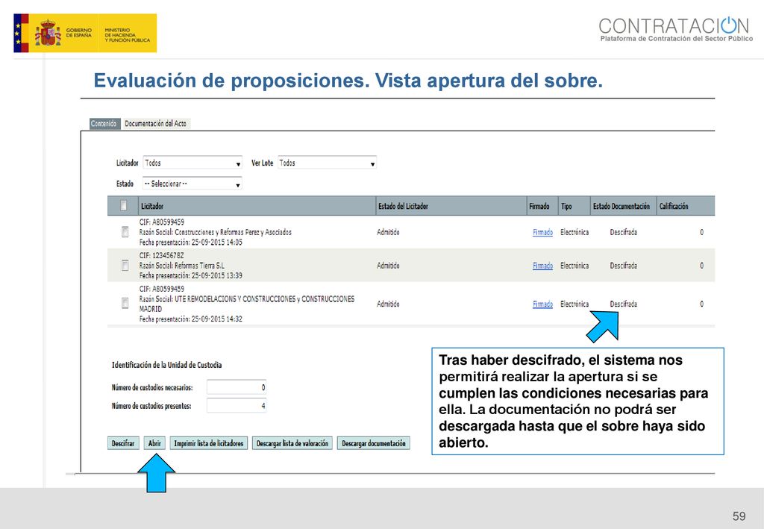Click the Descargar documentación button

[374, 443]
